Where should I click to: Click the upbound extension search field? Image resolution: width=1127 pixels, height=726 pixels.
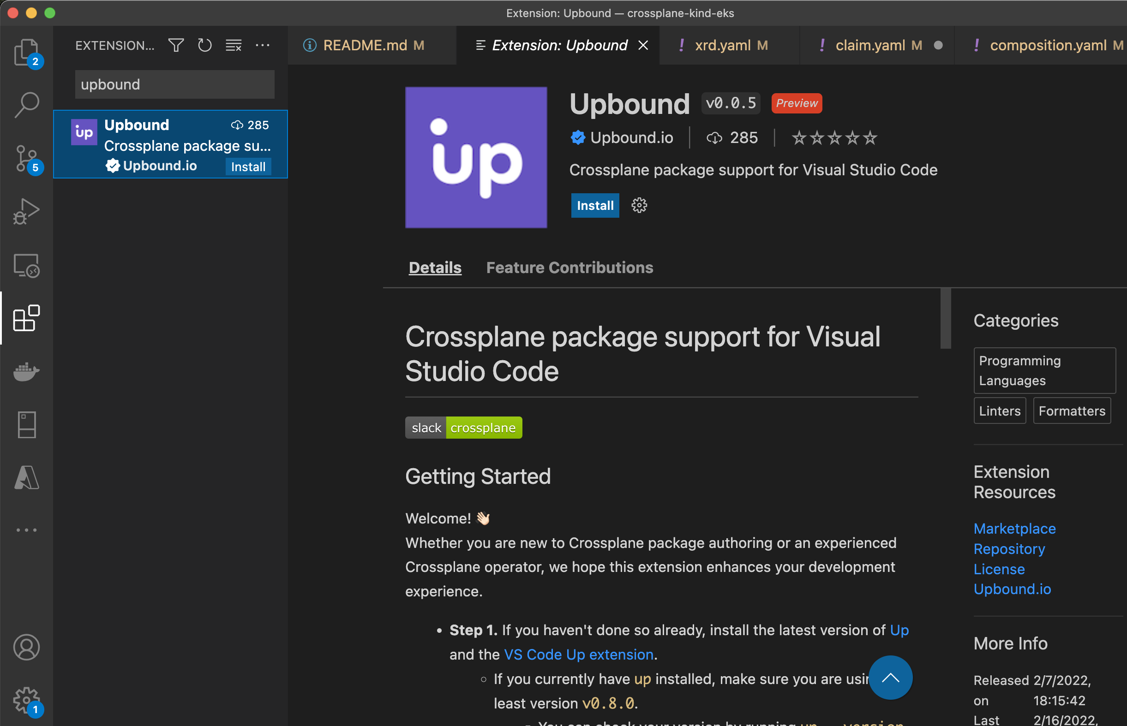174,84
